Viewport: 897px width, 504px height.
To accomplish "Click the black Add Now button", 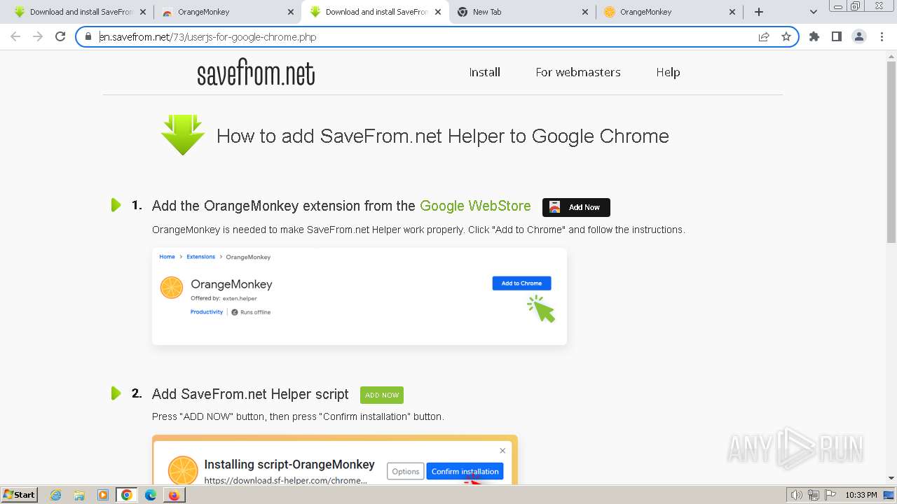I will point(576,207).
